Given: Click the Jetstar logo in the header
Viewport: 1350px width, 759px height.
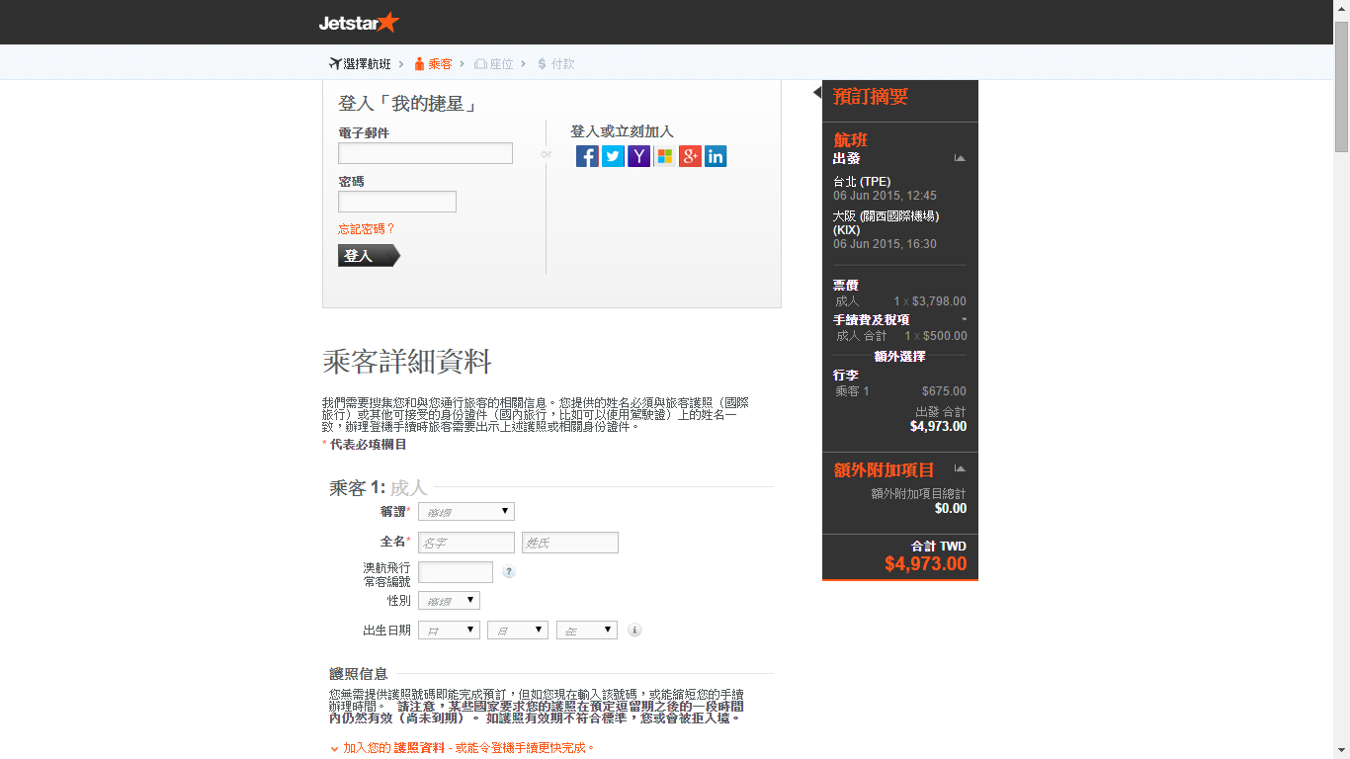Looking at the screenshot, I should pos(359,22).
